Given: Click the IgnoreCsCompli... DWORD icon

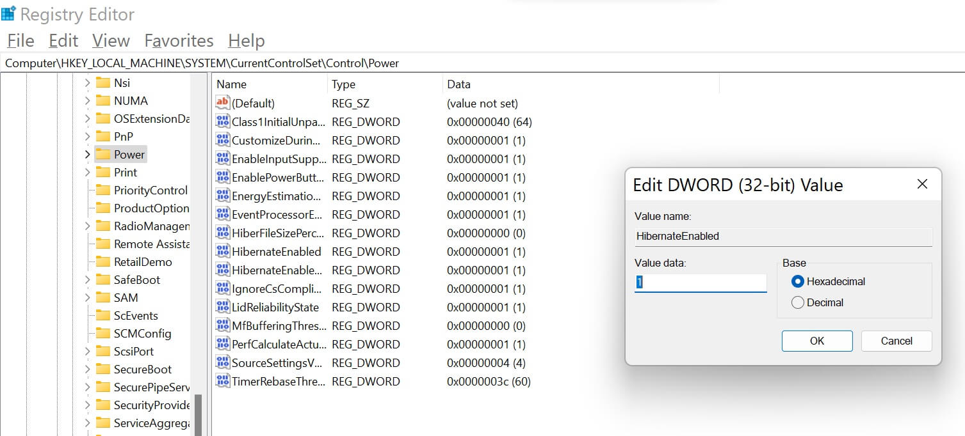Looking at the screenshot, I should point(222,288).
